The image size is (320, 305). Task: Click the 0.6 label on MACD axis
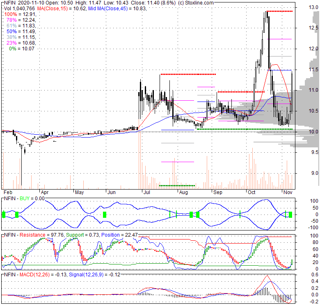click(315, 275)
